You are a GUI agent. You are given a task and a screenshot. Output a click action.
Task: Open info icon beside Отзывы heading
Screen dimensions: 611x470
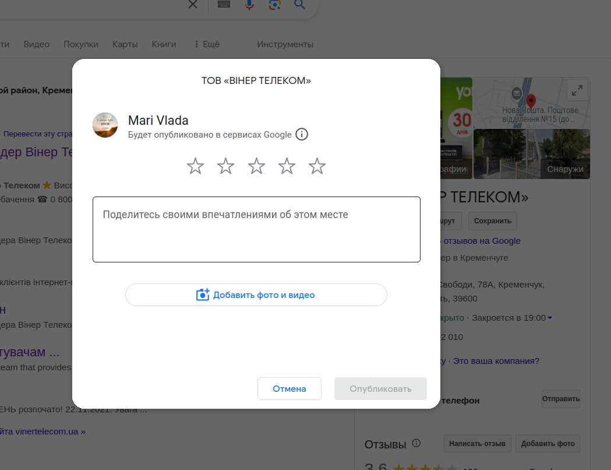pyautogui.click(x=416, y=443)
